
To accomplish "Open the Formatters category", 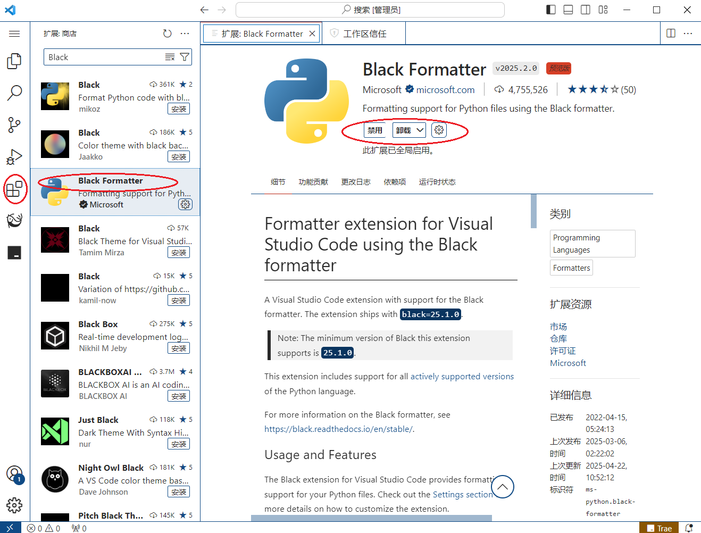I will (571, 268).
